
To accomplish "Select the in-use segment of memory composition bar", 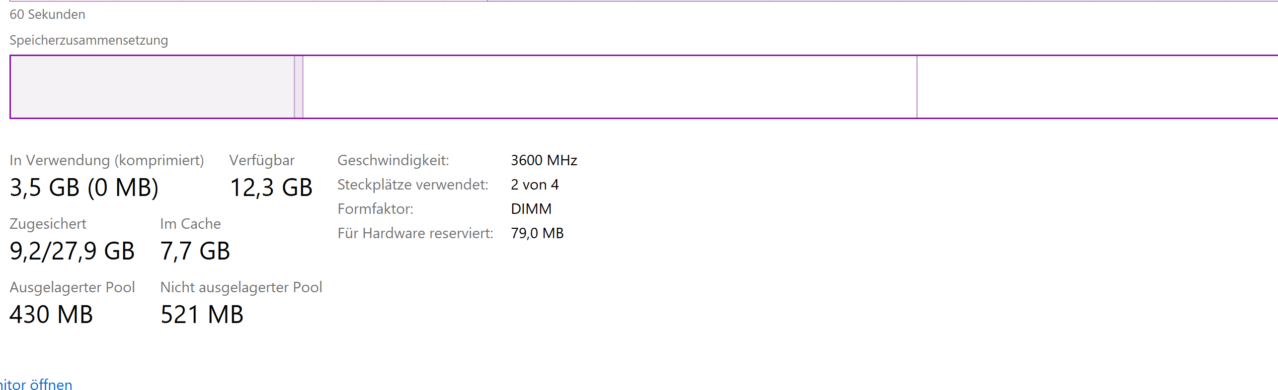I will tap(152, 87).
